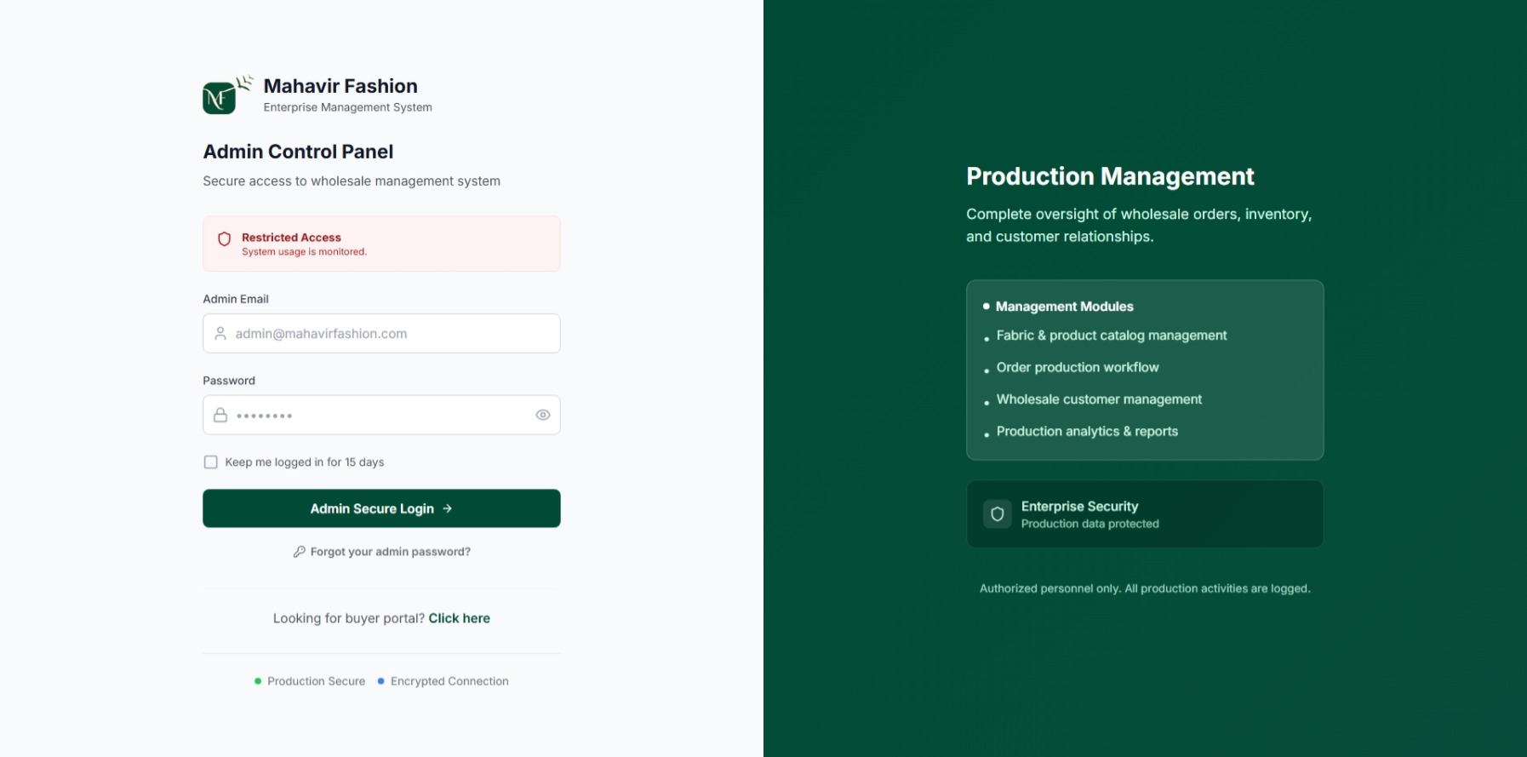This screenshot has width=1527, height=757.
Task: Click the lock icon in the password field
Action: (220, 416)
